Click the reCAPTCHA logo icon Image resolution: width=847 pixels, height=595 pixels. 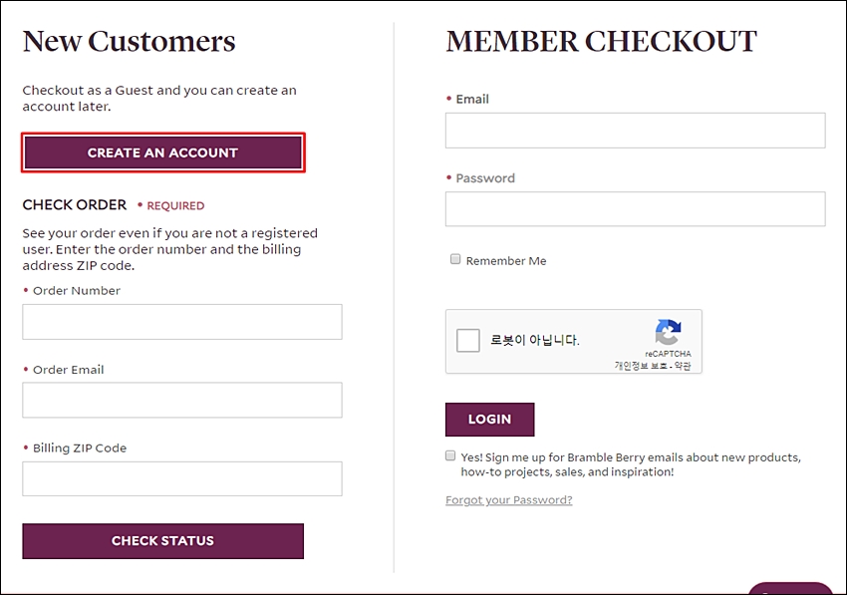[669, 332]
